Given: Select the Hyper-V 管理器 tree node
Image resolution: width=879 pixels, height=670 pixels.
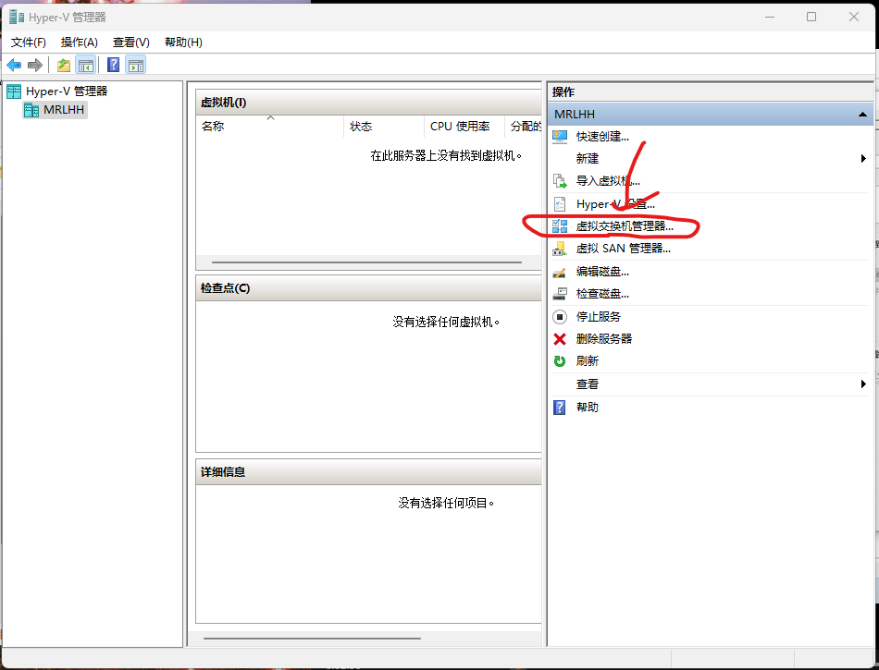Looking at the screenshot, I should 67,91.
